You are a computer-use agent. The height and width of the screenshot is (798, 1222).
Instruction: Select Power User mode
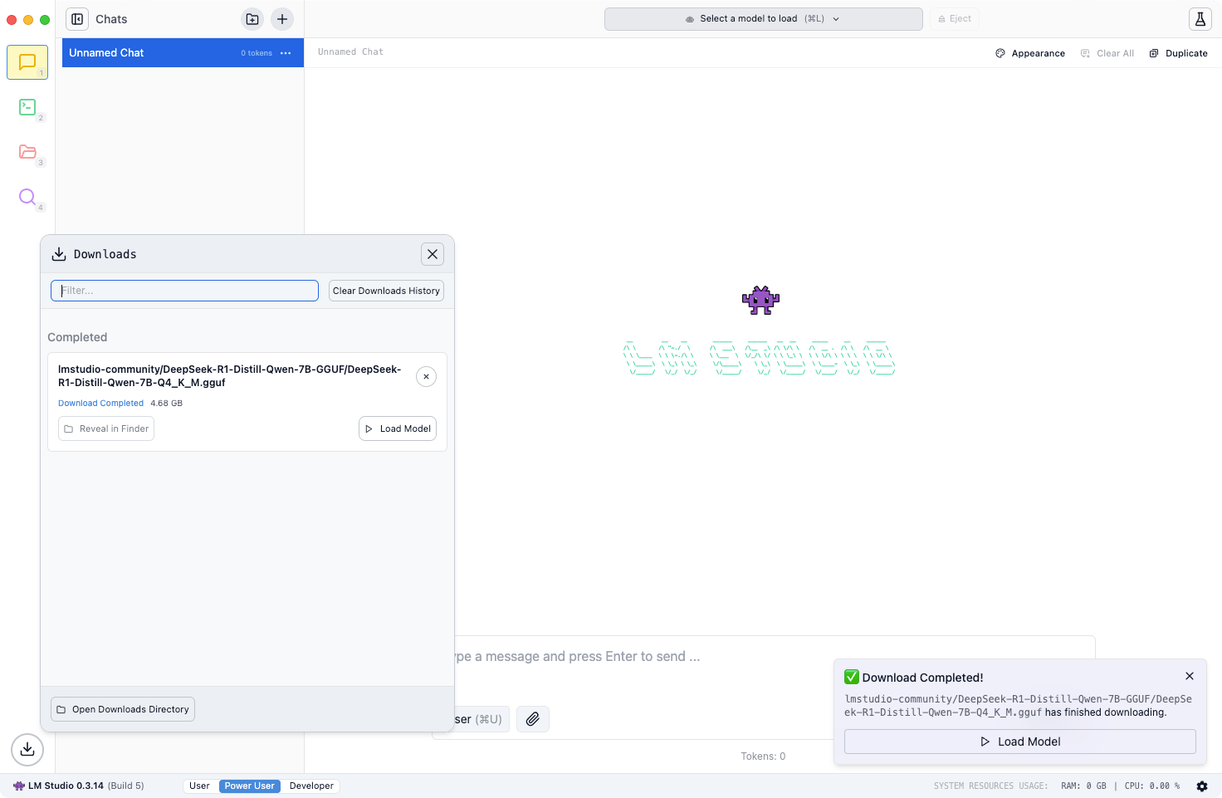pos(249,786)
